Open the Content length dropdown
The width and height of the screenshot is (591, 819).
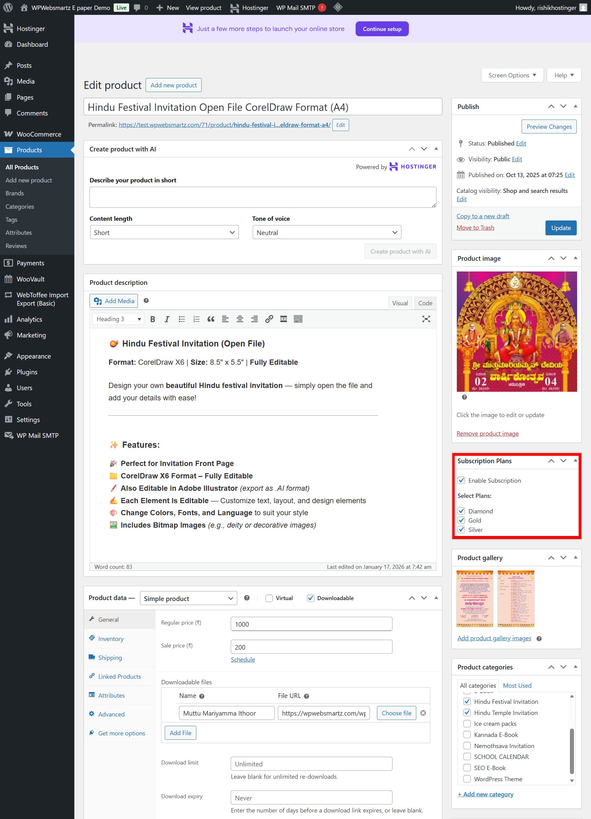164,233
